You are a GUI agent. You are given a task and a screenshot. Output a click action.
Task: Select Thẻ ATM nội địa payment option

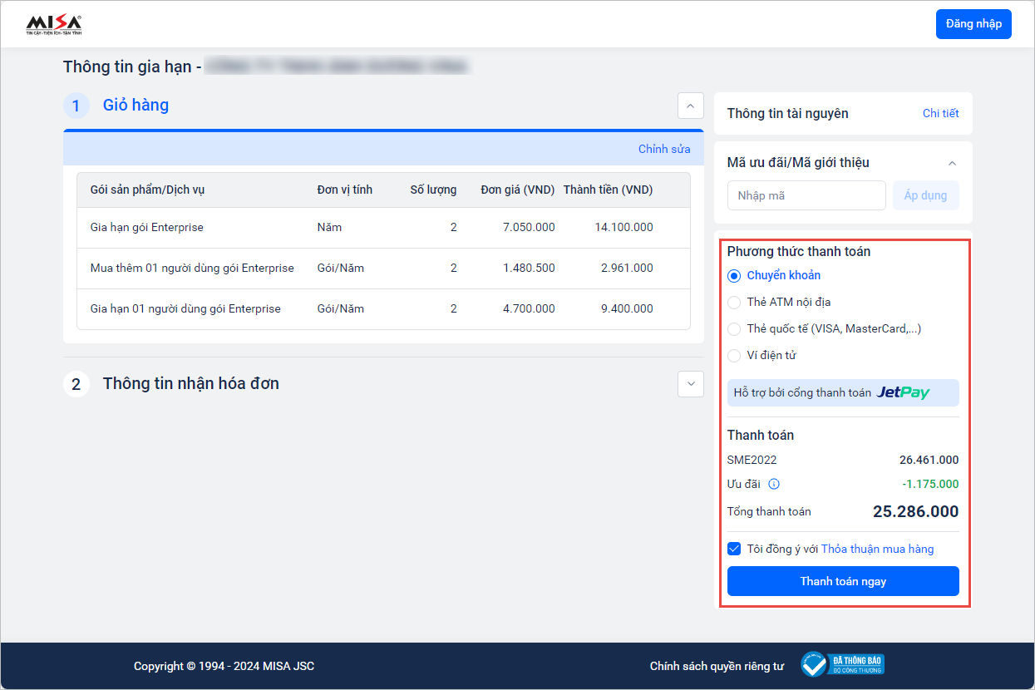(734, 303)
